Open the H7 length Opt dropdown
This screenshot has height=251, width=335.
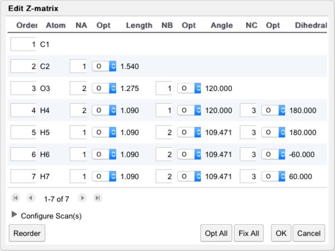[104, 176]
